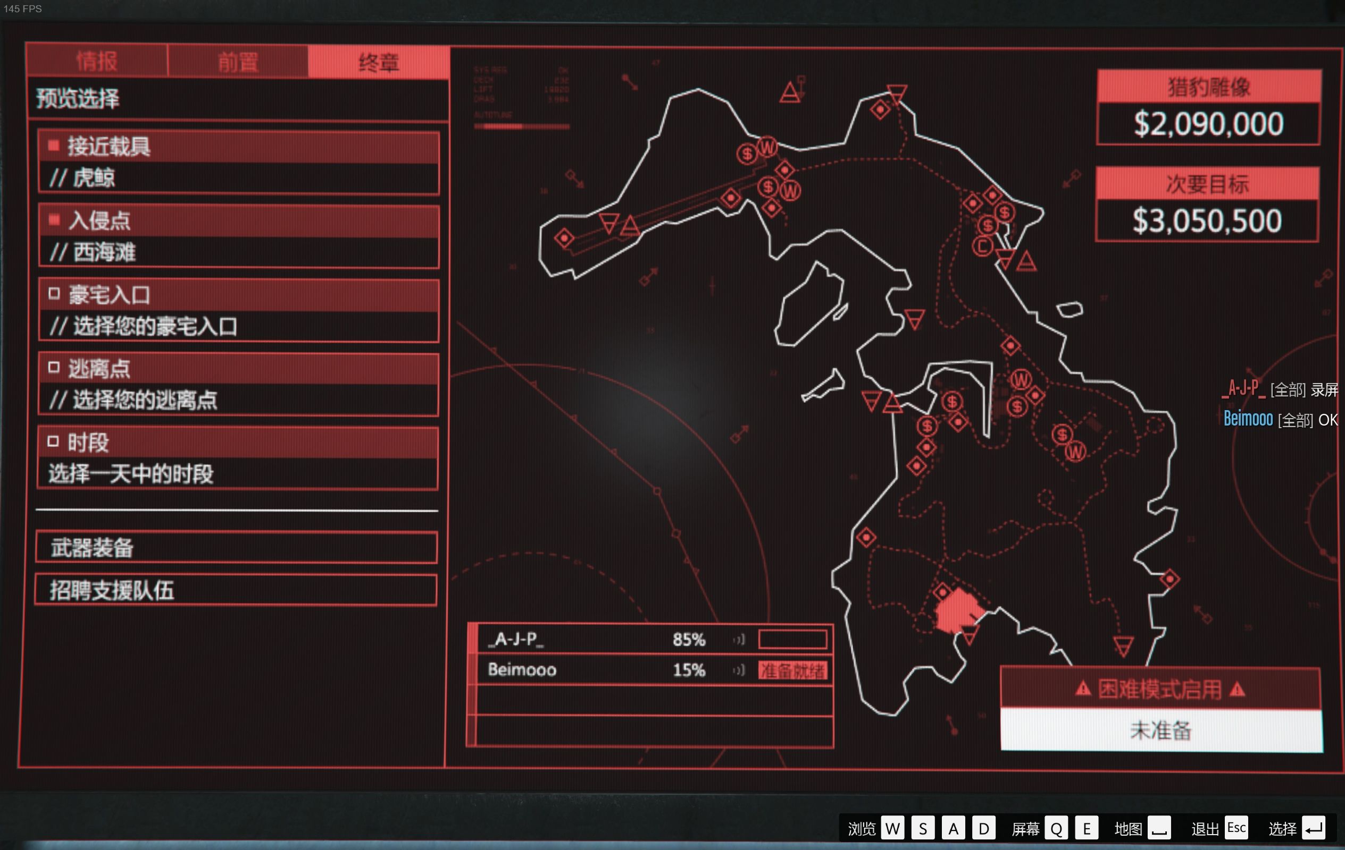Image resolution: width=1345 pixels, height=850 pixels.
Task: Click the S key hint icon
Action: coord(923,828)
